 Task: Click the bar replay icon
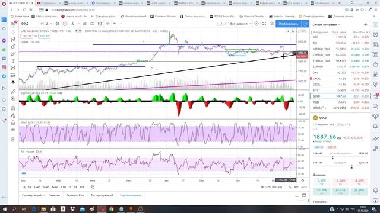pyautogui.click(x=108, y=24)
